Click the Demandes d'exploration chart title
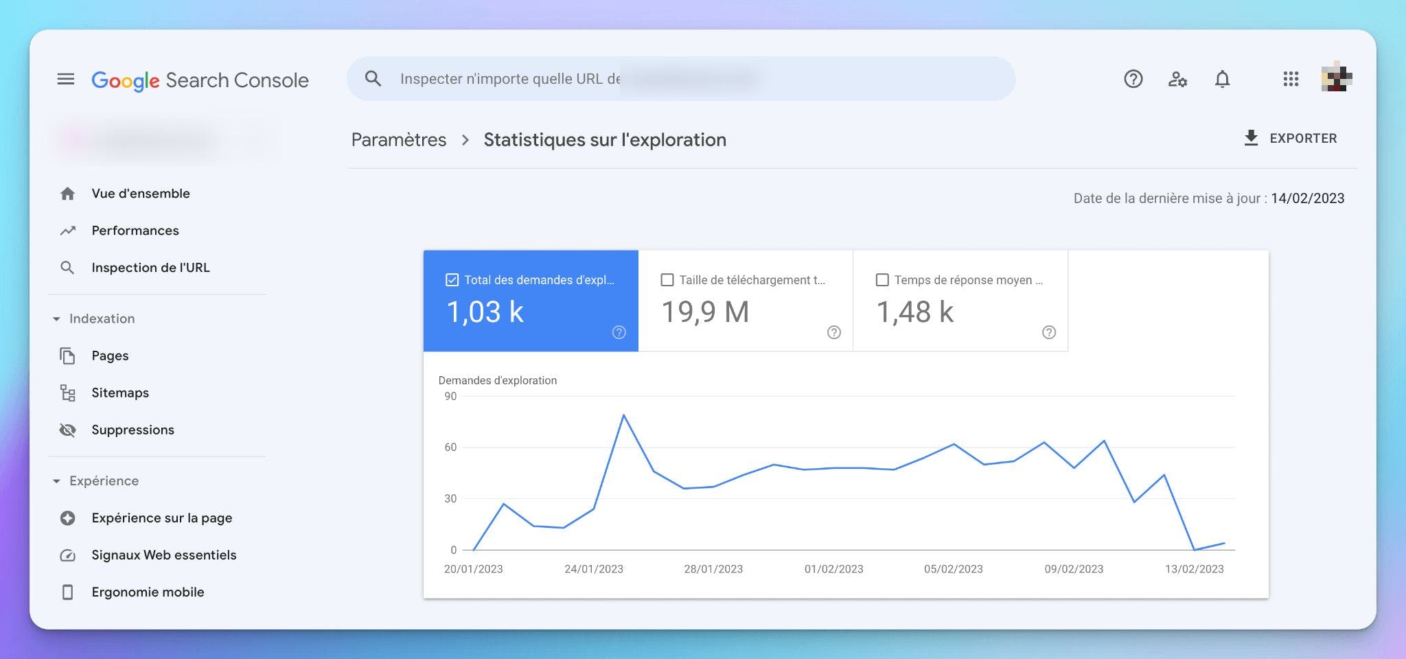 (x=498, y=380)
